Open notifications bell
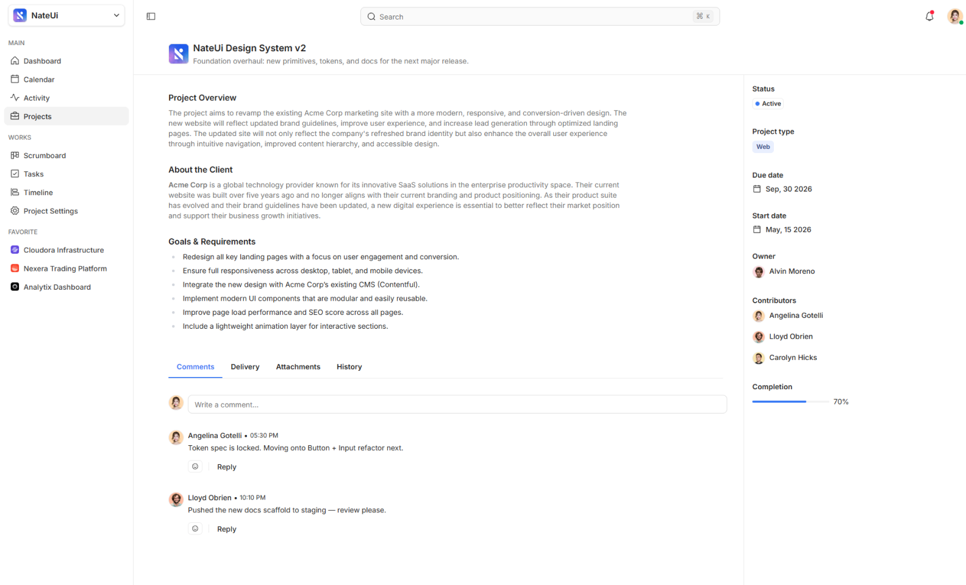Image resolution: width=966 pixels, height=585 pixels. (929, 16)
